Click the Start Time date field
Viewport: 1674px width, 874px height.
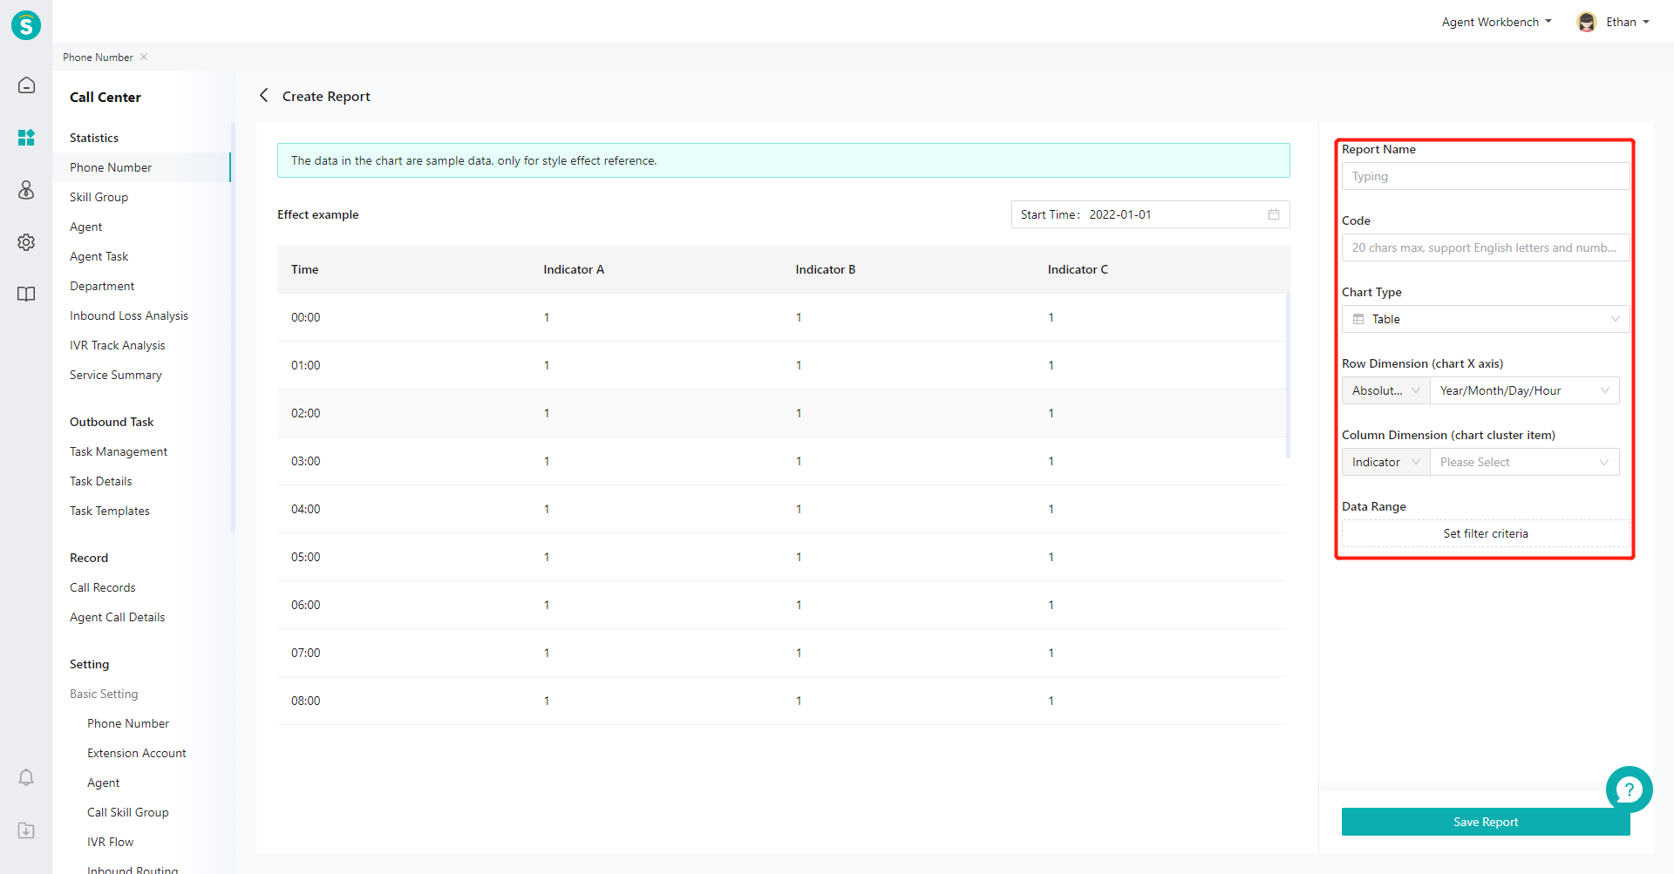[1150, 214]
